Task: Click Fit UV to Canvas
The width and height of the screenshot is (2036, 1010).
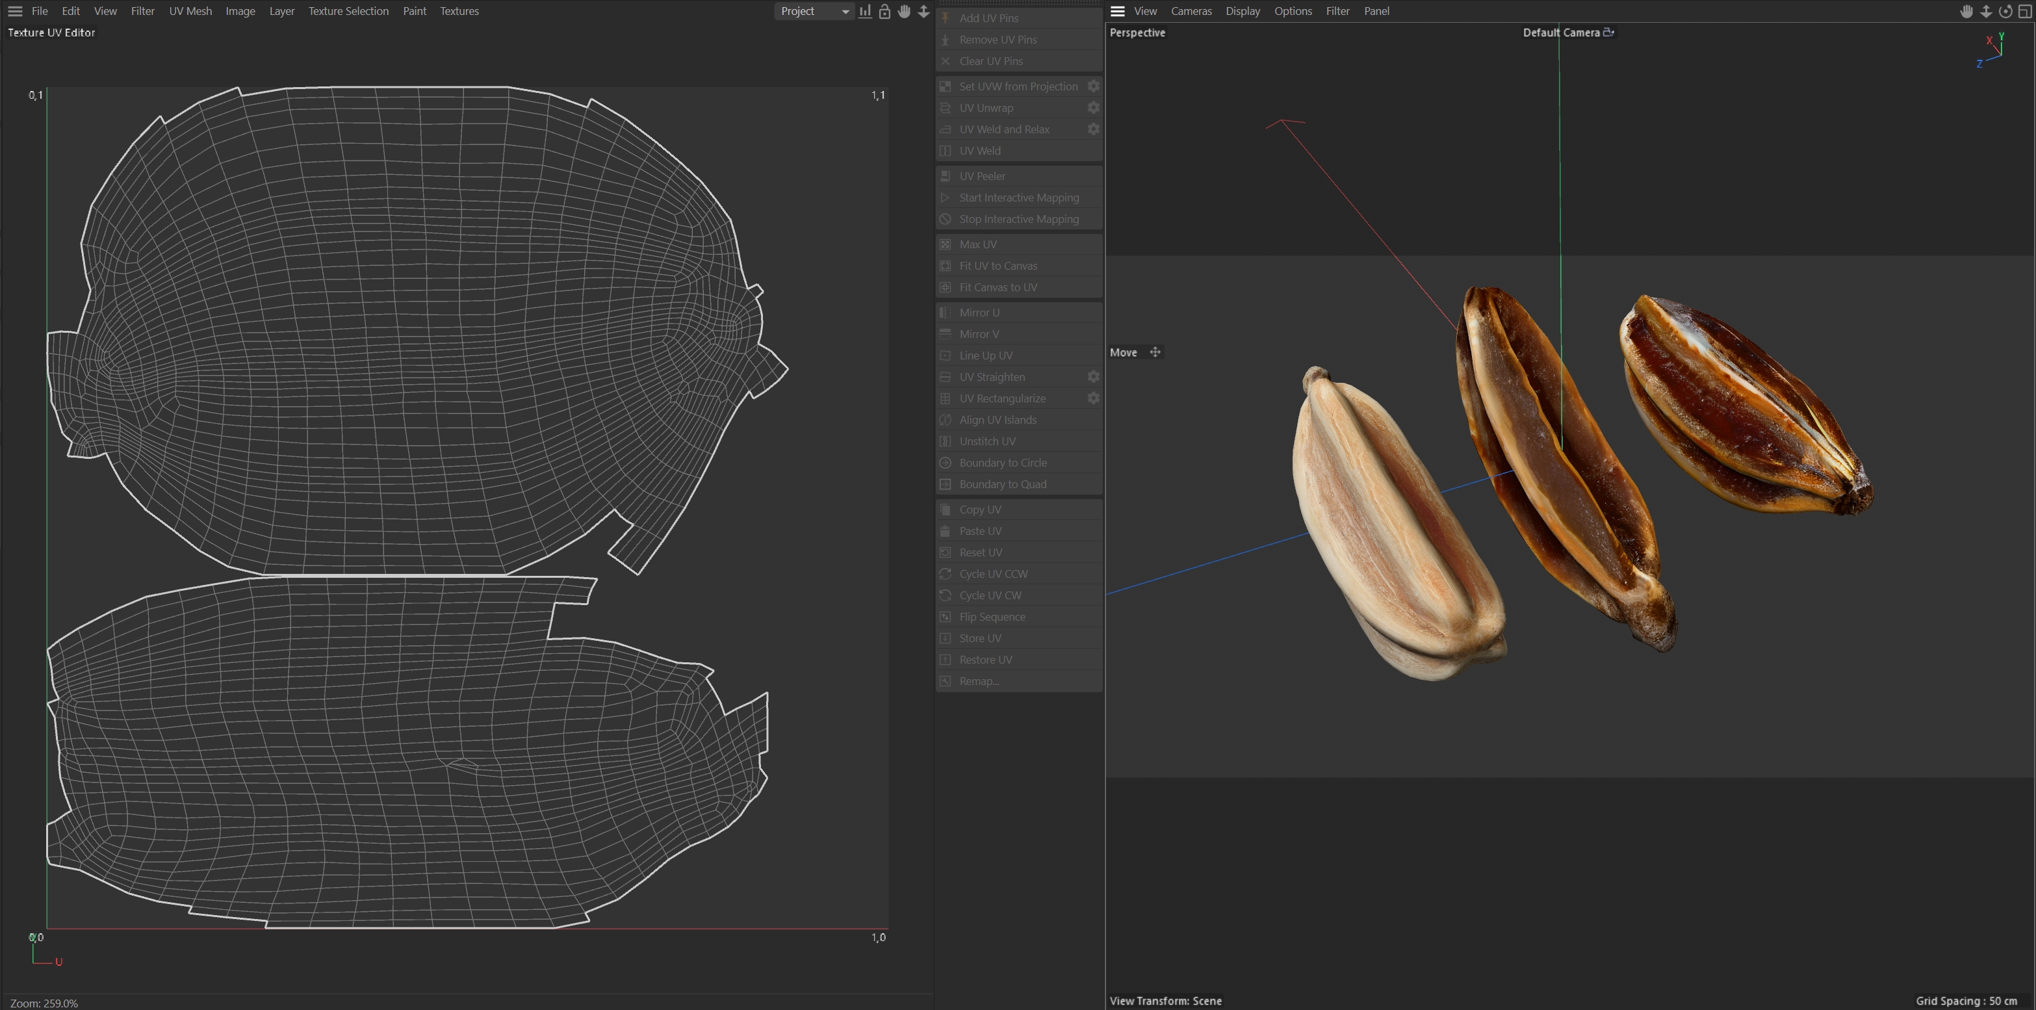Action: click(x=998, y=266)
